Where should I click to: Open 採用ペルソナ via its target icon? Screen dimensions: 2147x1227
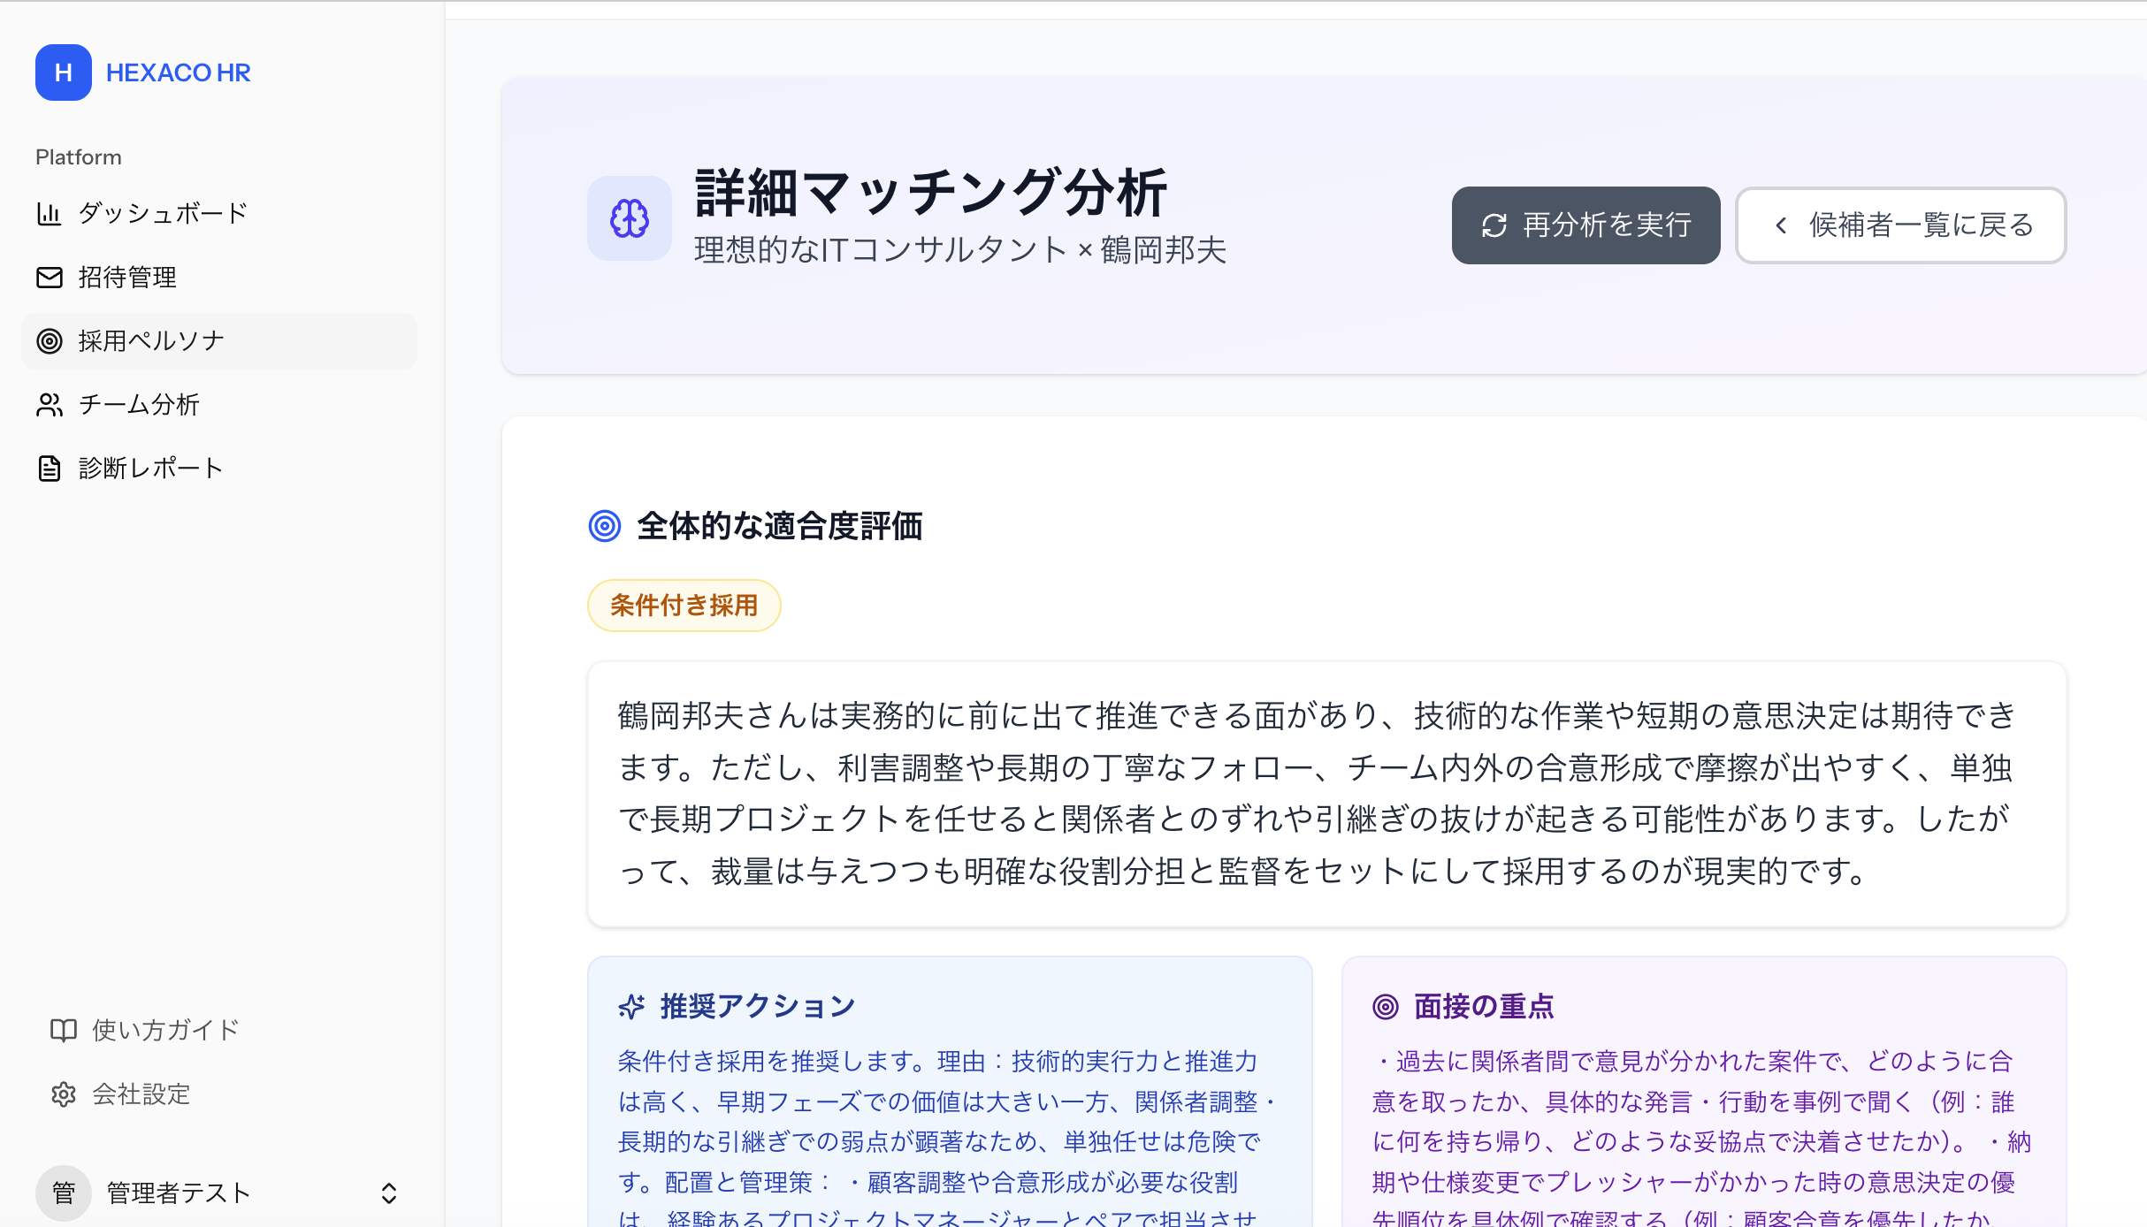tap(50, 341)
